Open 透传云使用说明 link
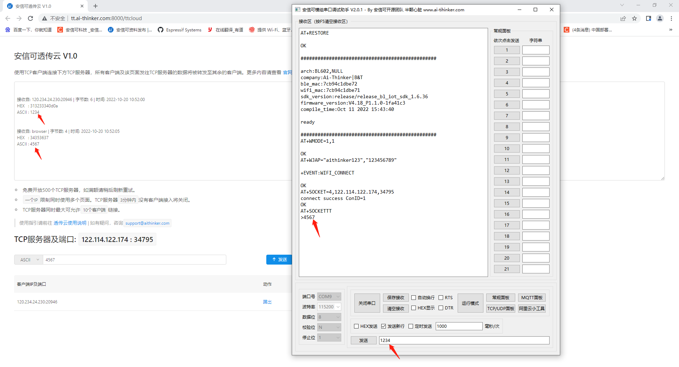This screenshot has height=367, width=679. coord(70,223)
